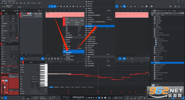Collapse the Arturia folder
The height and width of the screenshot is (100, 185).
pos(153,37)
